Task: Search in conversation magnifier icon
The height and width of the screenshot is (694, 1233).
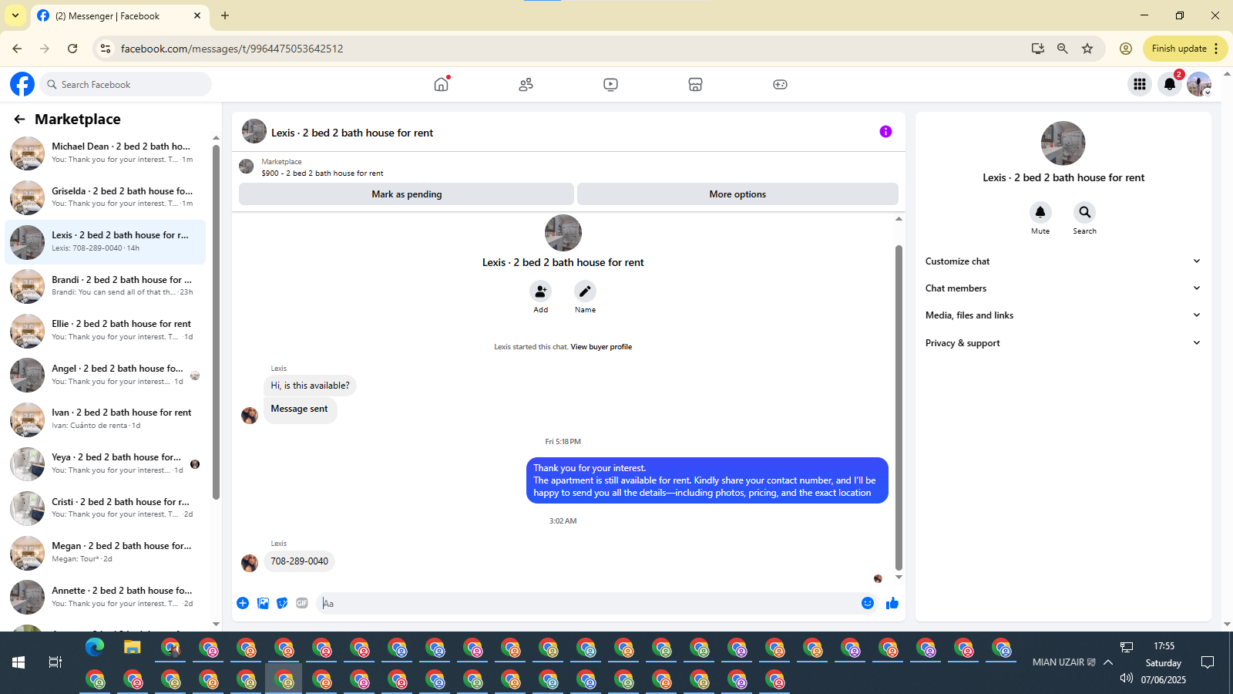Action: [x=1084, y=212]
